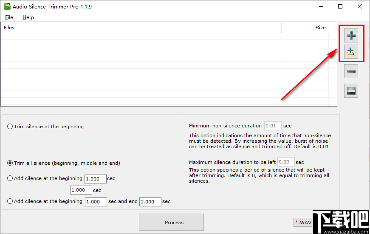This screenshot has height=234, width=370.
Task: Edit the standalone 1.000 sec field
Action: click(x=81, y=190)
